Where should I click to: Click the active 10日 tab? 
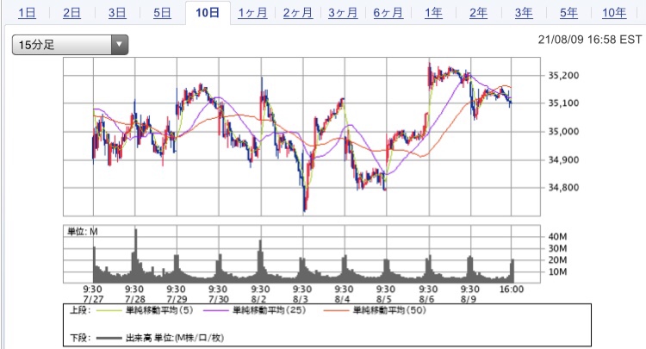coord(207,12)
